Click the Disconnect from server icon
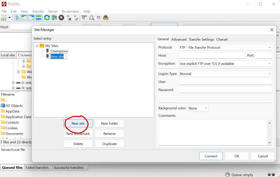This screenshot has height=177, width=280. pos(69,18)
